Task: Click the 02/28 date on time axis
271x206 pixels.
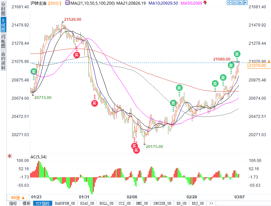Action: point(192,197)
